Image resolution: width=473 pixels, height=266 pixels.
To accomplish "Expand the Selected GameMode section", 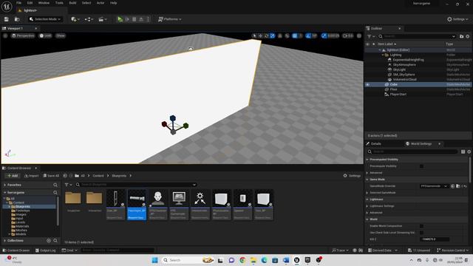I will (x=367, y=193).
